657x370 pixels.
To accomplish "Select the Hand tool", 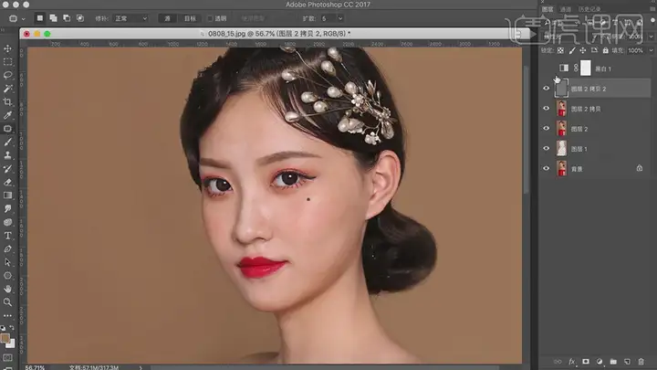I will (7, 289).
